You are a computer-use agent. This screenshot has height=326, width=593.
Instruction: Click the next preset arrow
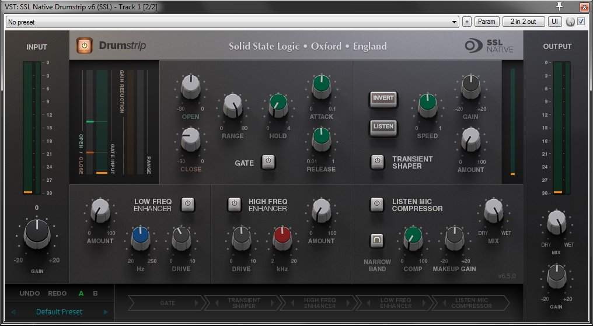click(x=106, y=312)
